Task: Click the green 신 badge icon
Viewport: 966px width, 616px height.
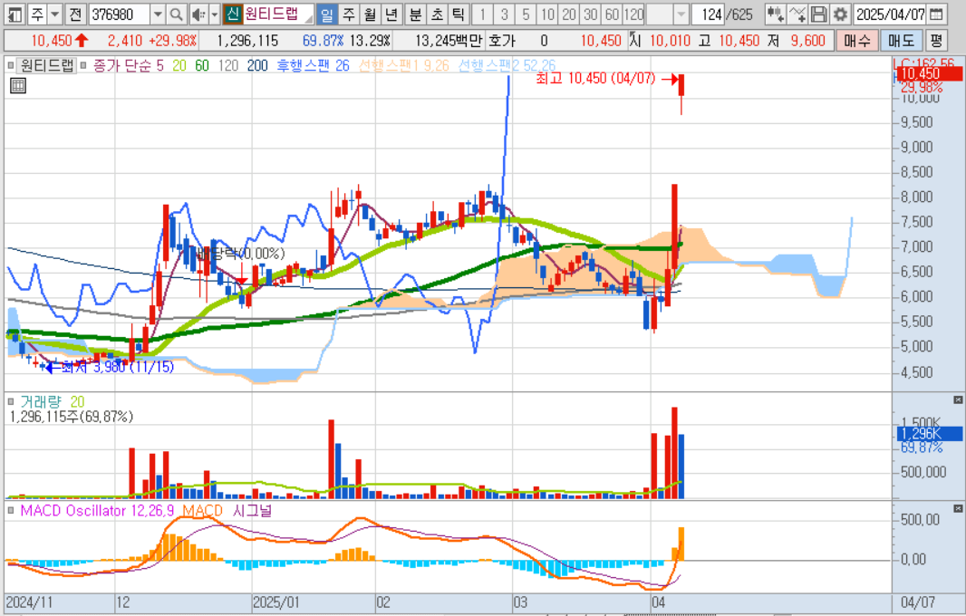Action: point(232,14)
